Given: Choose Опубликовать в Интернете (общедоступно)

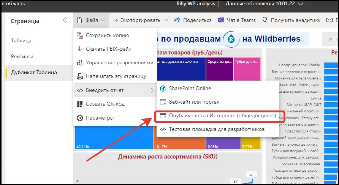Looking at the screenshot, I should click(x=218, y=116).
